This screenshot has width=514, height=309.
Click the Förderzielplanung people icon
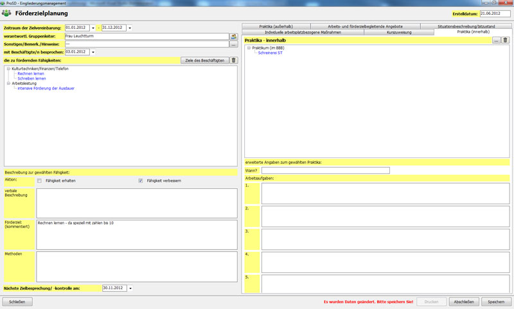coord(8,13)
